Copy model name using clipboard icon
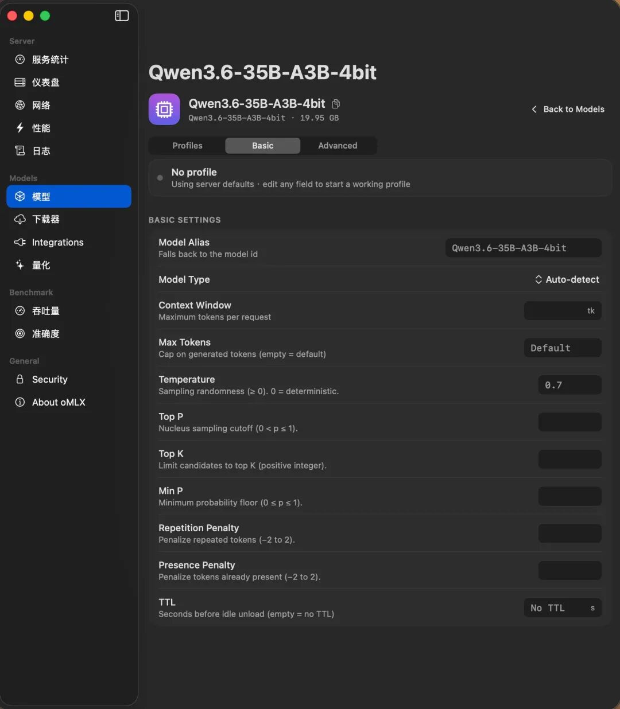Viewport: 620px width, 709px height. [336, 104]
